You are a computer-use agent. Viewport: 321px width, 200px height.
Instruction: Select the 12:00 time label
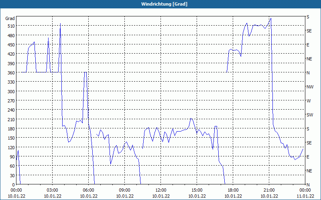161,190
